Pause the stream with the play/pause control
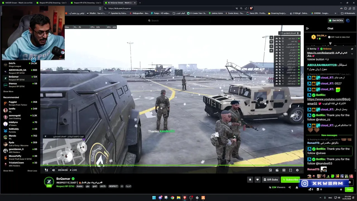Screen dimensions: 357x201 coord(47,170)
